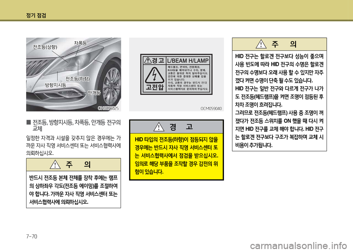Click the yellow HID warning text box

pyautogui.click(x=176, y=155)
